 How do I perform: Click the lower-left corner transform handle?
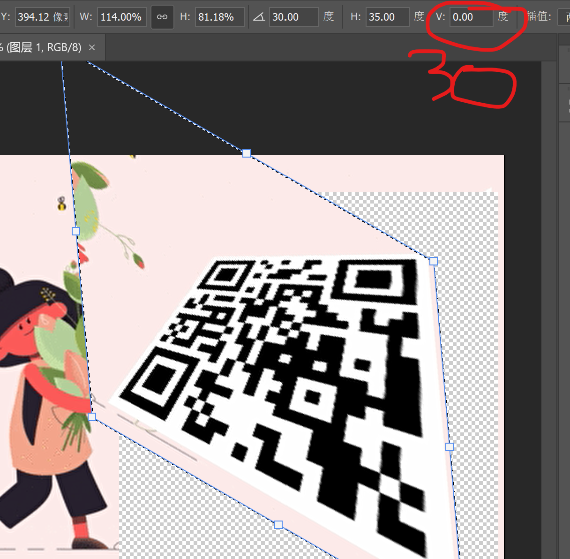point(92,416)
